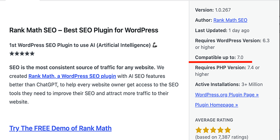280x140 pixels.
Task: Visit the WordPress.org Plugin Page link
Action: click(227, 94)
